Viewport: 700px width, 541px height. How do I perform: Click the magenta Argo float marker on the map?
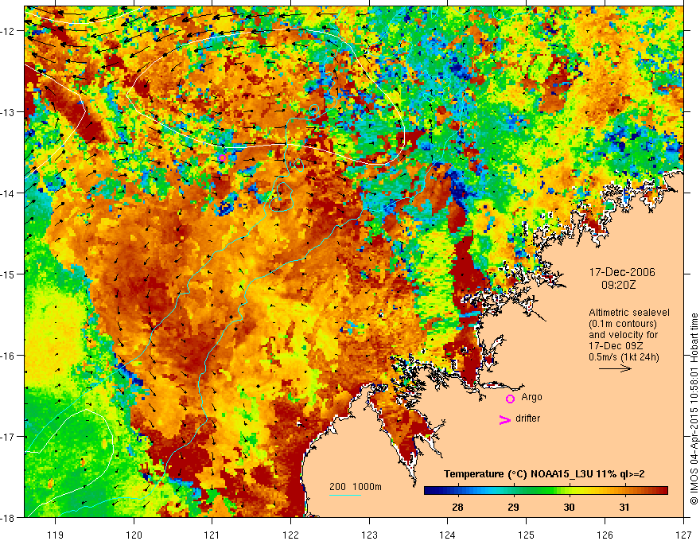pos(222,158)
